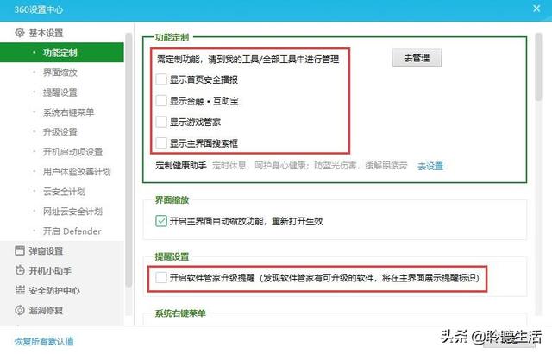Uncheck 开启主界面自动缩放功能 checkbox
552x354 pixels.
161,221
